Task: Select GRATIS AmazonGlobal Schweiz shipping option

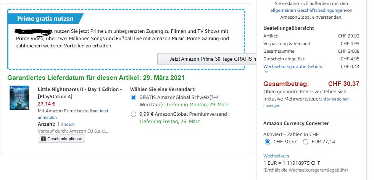Action: pyautogui.click(x=133, y=97)
